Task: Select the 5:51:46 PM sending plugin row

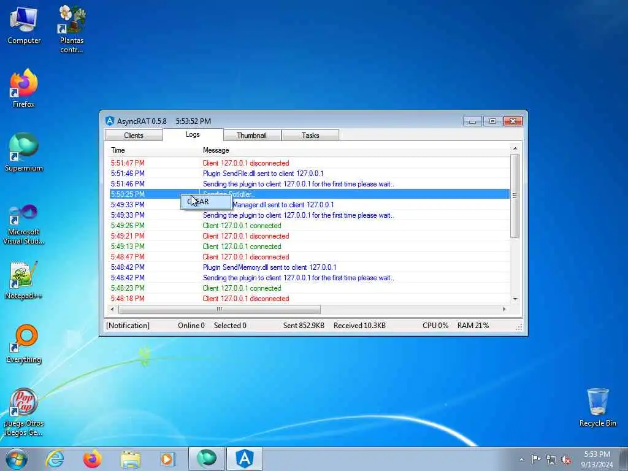Action: 310,184
